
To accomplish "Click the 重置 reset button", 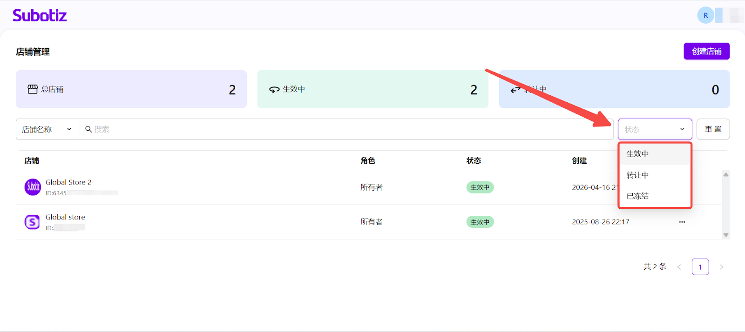I will tap(713, 129).
